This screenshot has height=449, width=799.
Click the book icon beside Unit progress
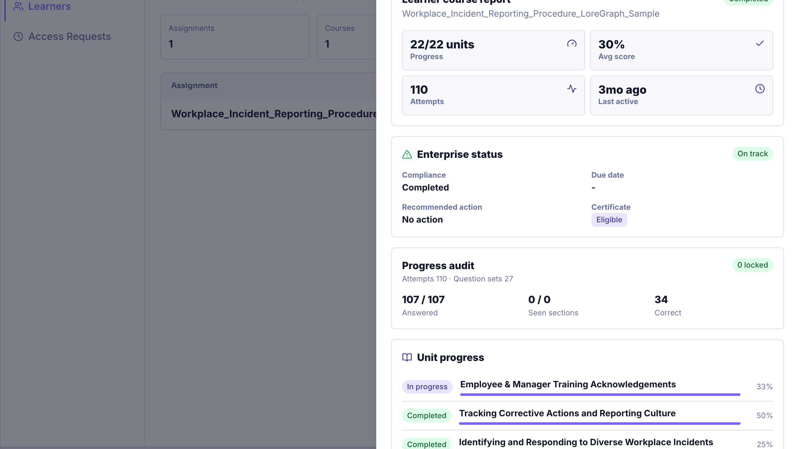coord(407,358)
